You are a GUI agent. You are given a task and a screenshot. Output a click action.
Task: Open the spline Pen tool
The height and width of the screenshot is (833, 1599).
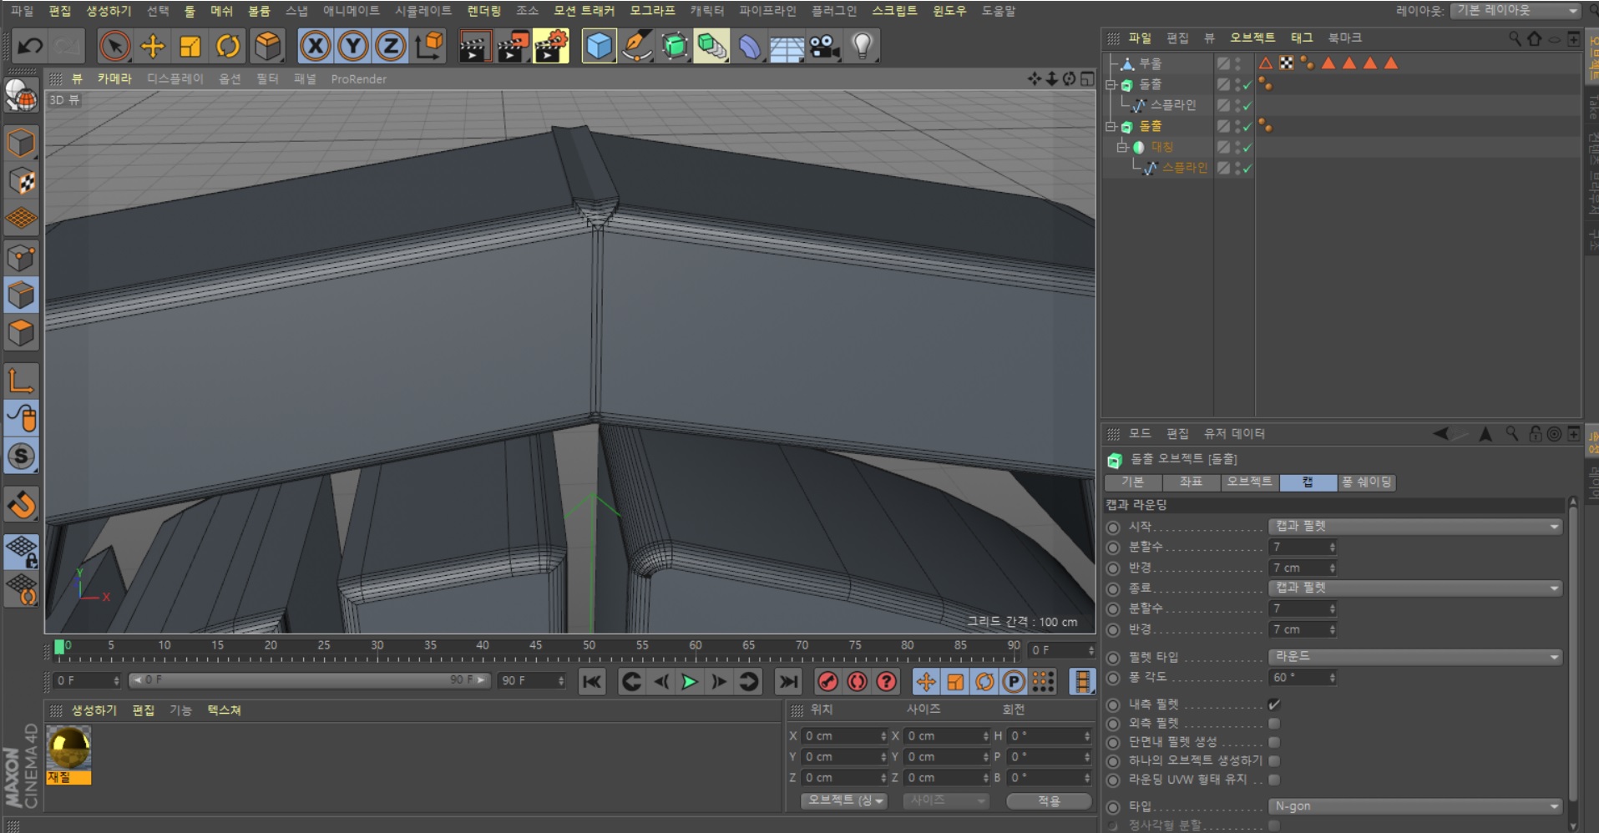point(636,47)
